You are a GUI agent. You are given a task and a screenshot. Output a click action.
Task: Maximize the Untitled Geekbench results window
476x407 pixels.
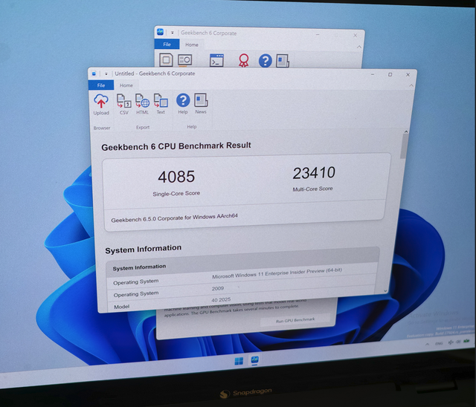390,74
